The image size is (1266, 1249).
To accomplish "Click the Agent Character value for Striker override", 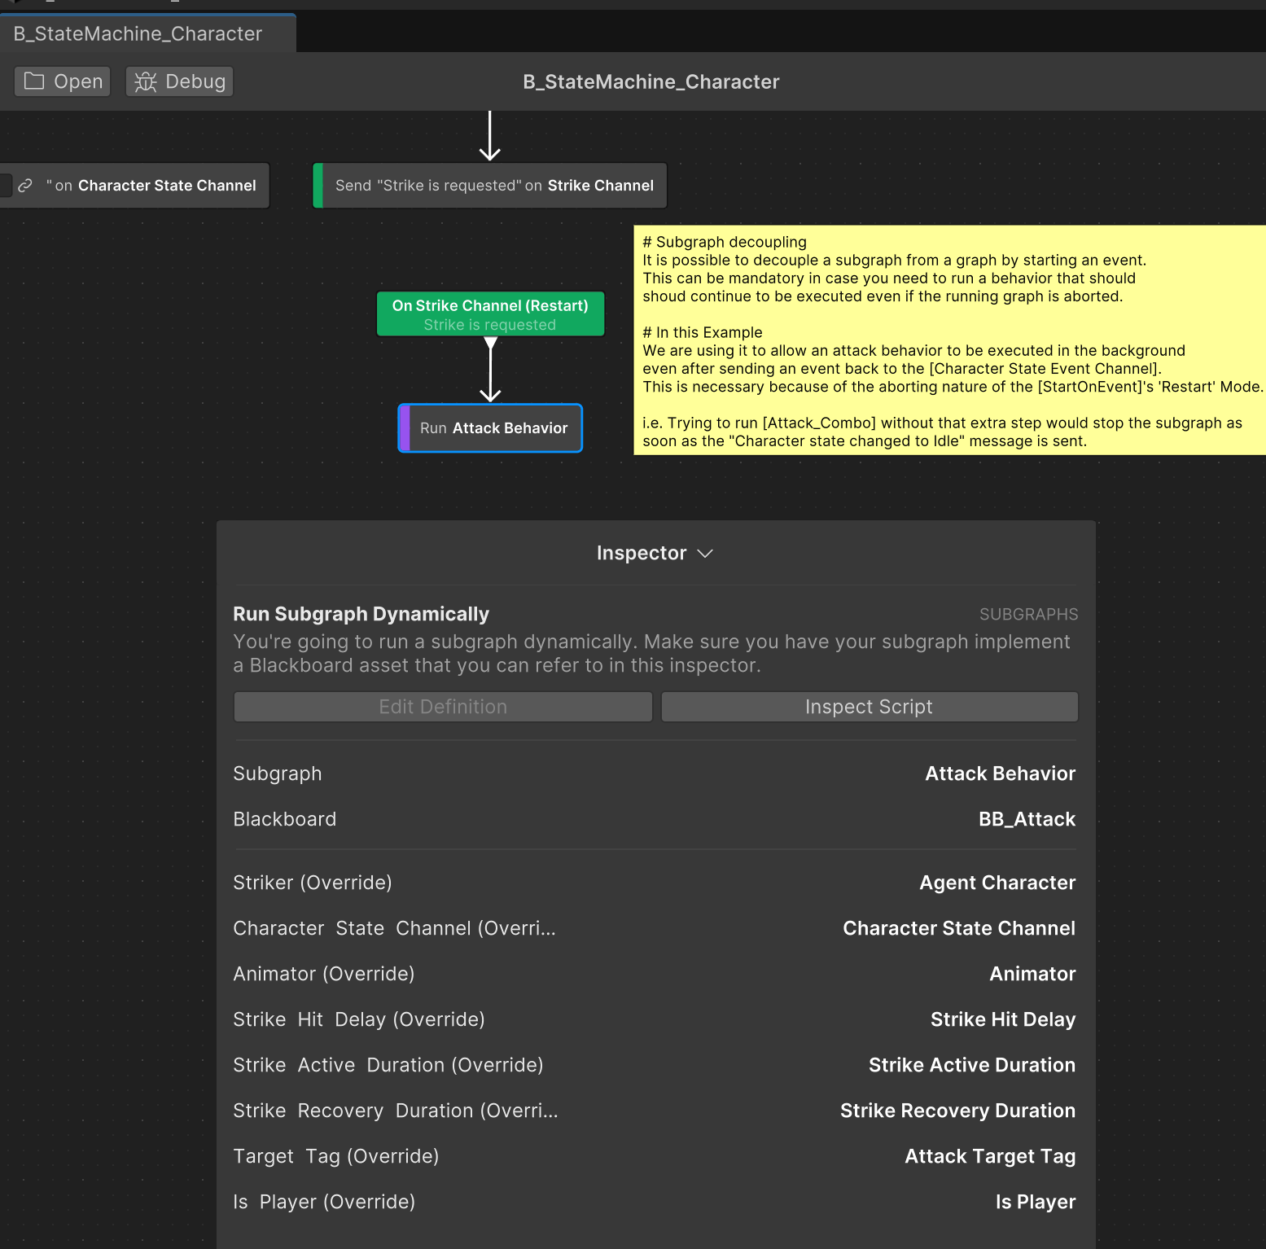I will pos(997,883).
